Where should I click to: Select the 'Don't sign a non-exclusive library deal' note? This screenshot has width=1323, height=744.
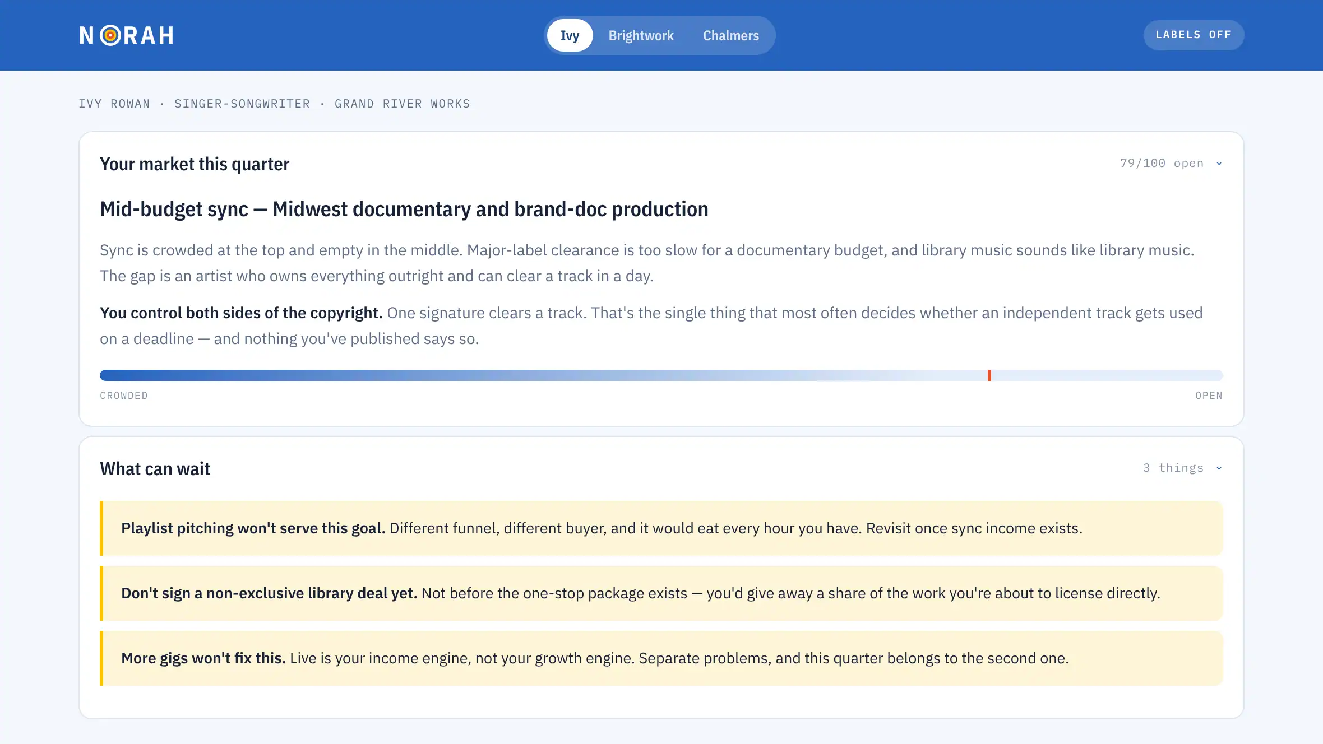coord(661,593)
